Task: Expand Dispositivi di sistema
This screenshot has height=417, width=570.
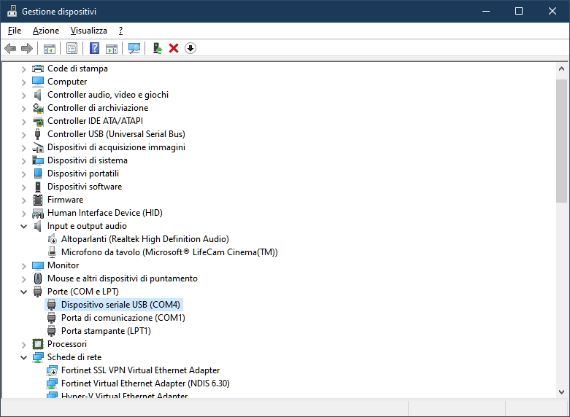Action: (23, 161)
